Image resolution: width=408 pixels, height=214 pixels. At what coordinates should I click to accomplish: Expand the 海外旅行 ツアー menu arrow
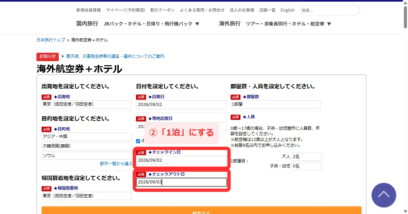click(329, 24)
